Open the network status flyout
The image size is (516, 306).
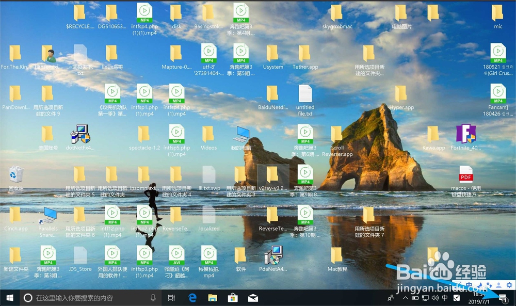[425, 298]
